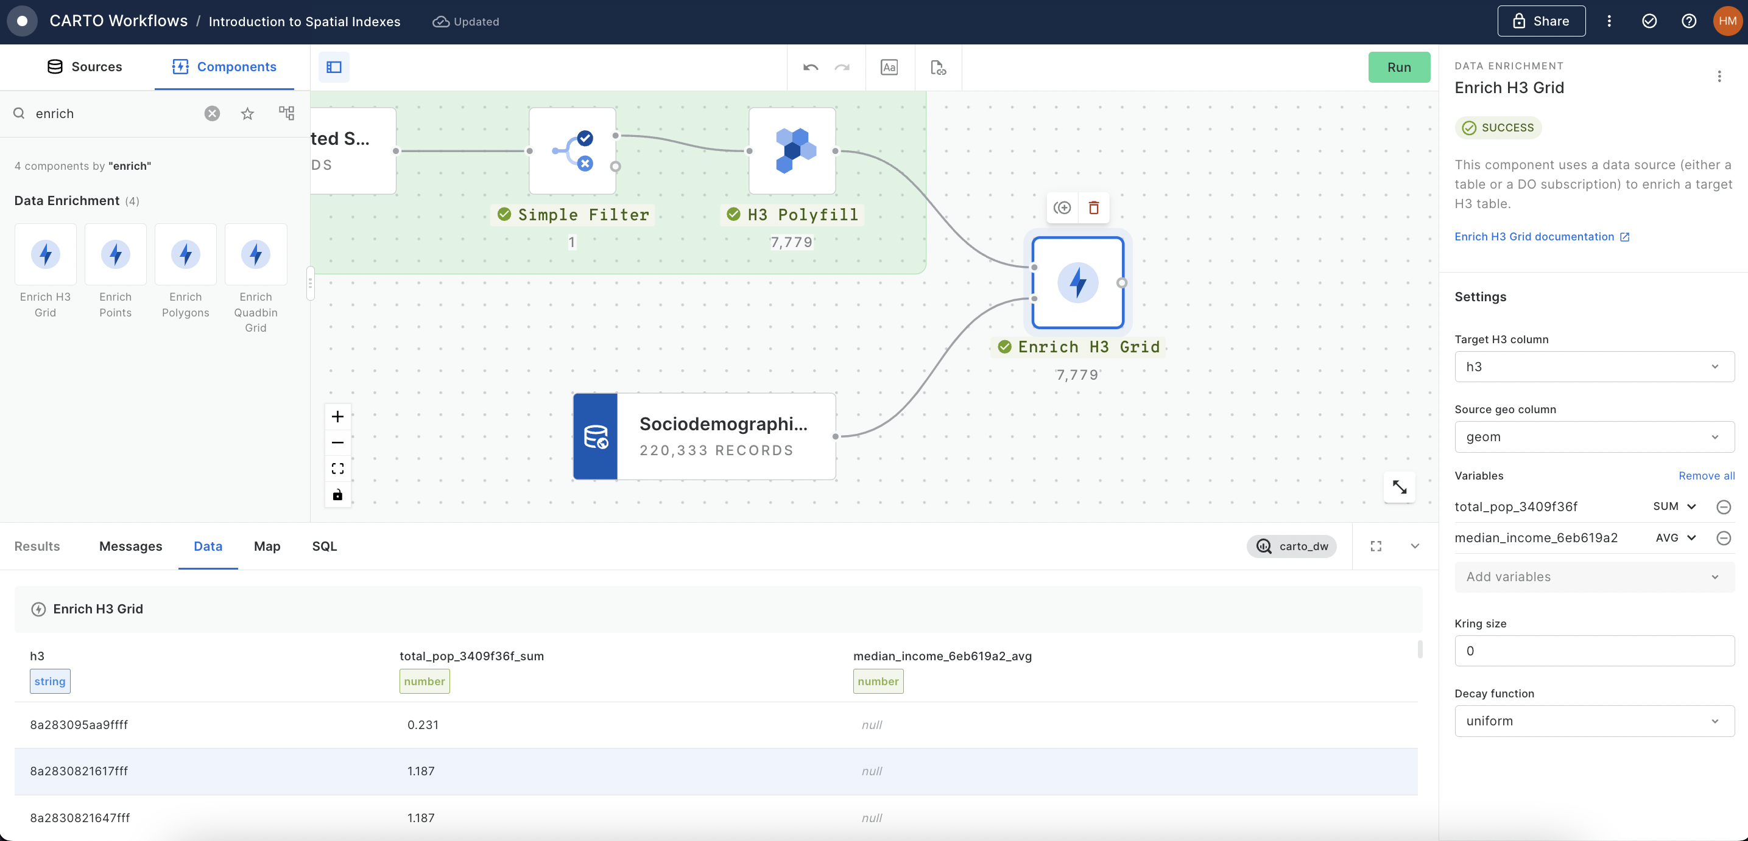Open node options three-dot menu
This screenshot has height=841, width=1748.
tap(1719, 76)
